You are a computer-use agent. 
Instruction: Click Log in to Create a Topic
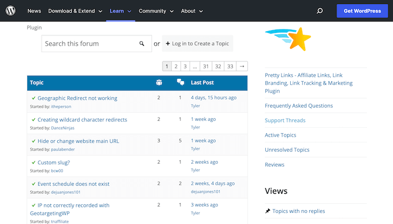[x=198, y=43]
